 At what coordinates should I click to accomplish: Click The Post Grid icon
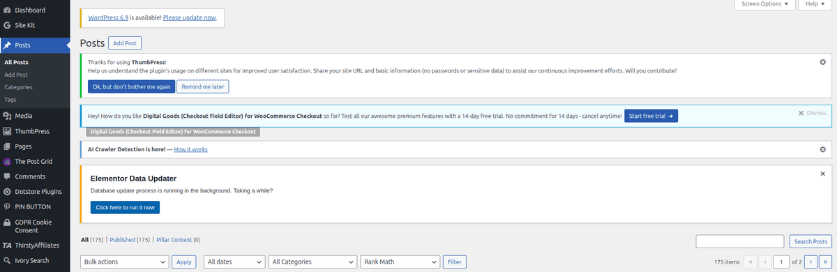tap(7, 161)
